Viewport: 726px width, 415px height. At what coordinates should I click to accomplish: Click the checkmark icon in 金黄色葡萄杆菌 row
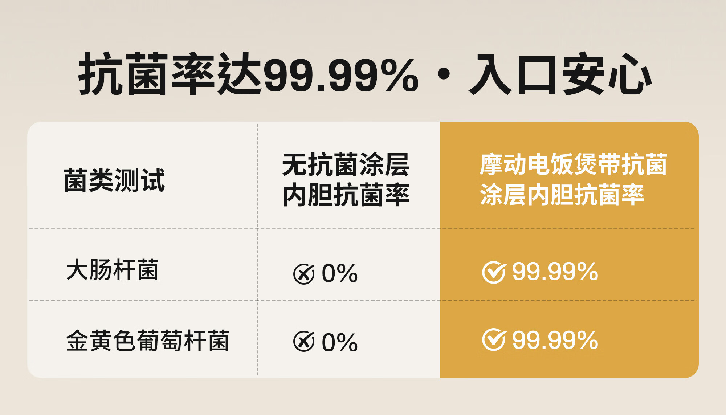coord(494,339)
